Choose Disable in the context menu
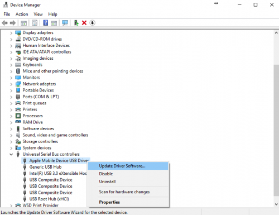 (x=128, y=174)
